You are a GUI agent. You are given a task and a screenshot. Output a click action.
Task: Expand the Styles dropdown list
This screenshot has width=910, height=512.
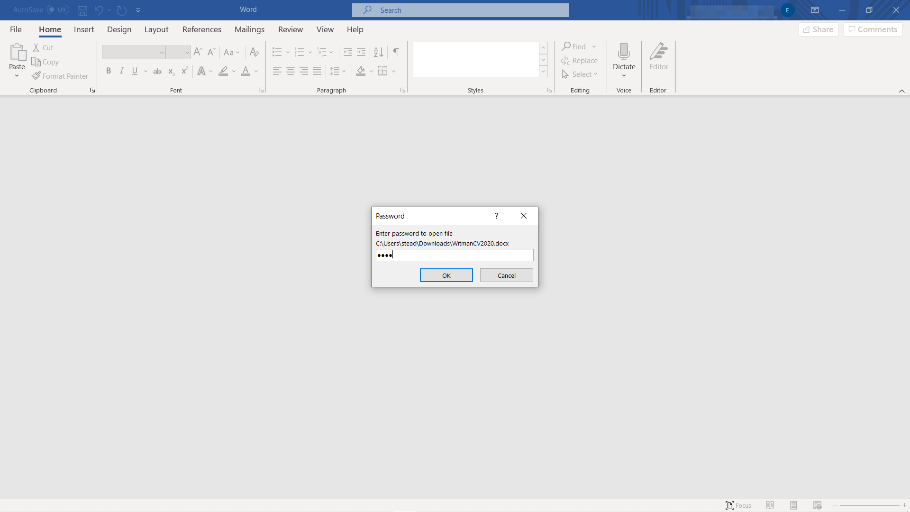(x=544, y=71)
